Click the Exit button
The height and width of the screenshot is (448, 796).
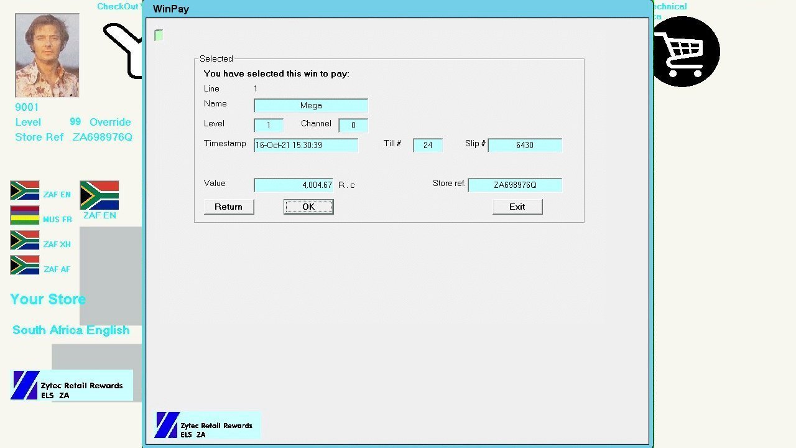click(517, 207)
